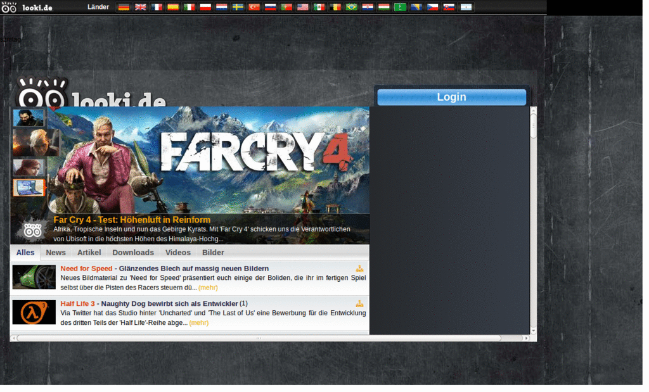The height and width of the screenshot is (392, 649).
Task: Click the Italian flag icon
Action: 189,7
